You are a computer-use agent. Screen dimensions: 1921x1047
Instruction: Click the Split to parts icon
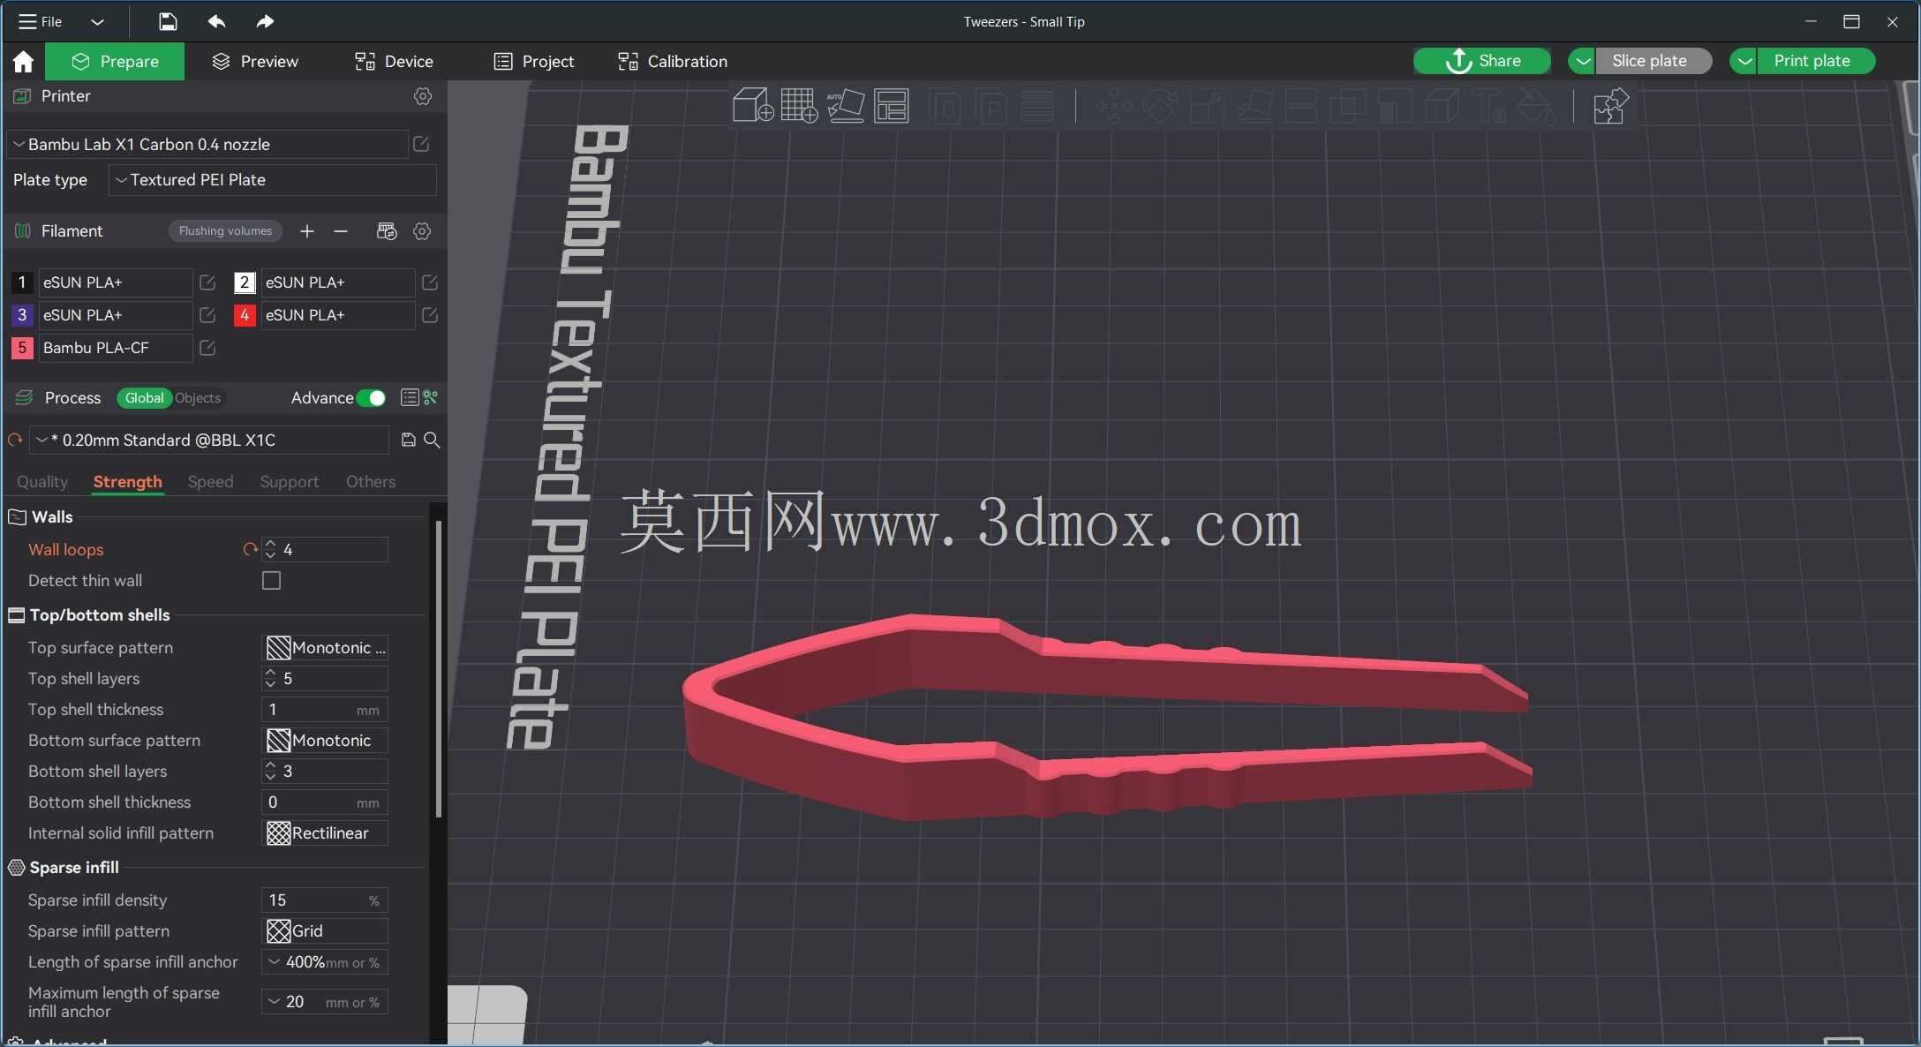[x=992, y=106]
